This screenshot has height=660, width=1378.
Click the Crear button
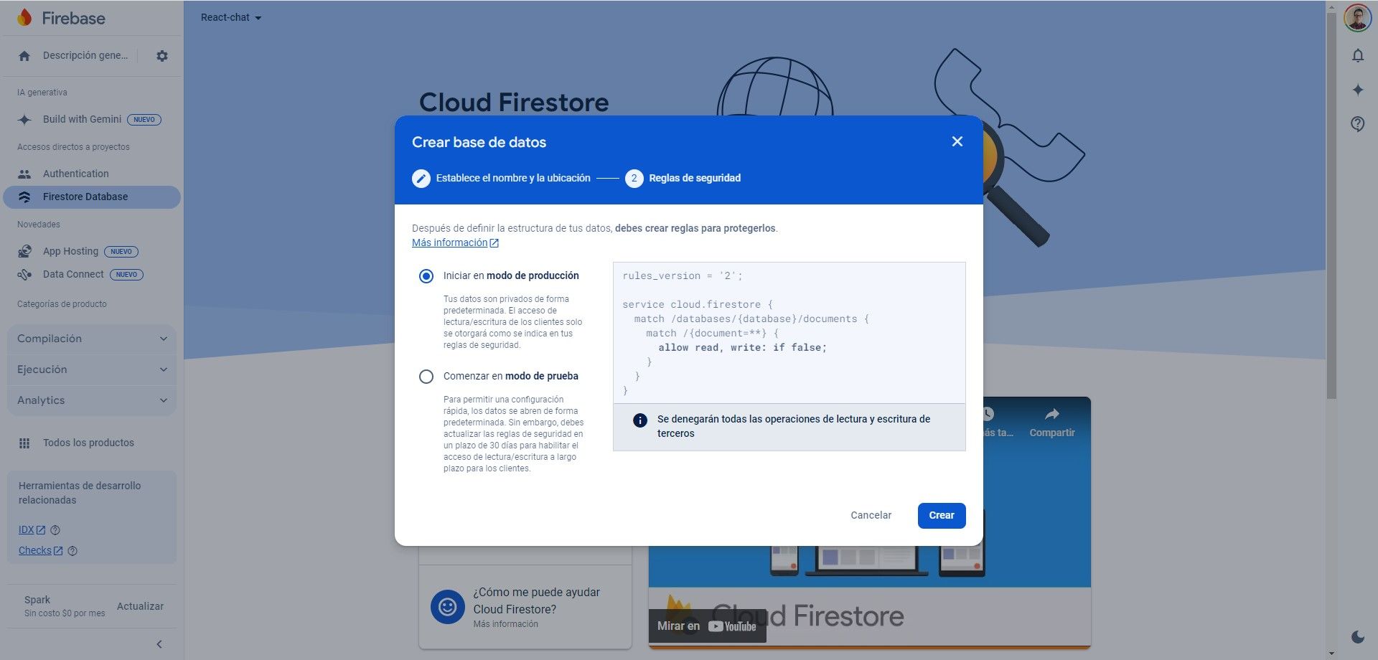pos(942,516)
